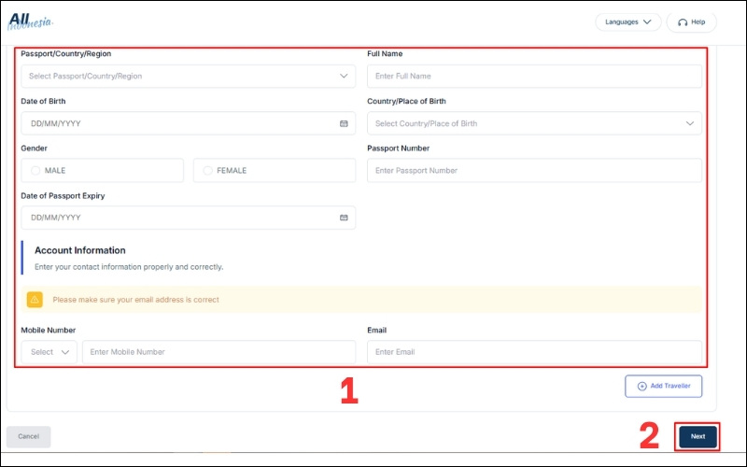This screenshot has width=747, height=467.
Task: Focus the Full Name input field
Action: [534, 77]
